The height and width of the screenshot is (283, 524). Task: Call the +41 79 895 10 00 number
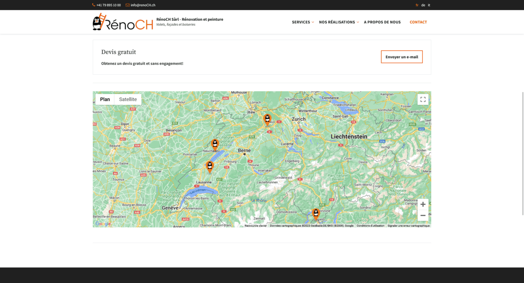coord(108,5)
